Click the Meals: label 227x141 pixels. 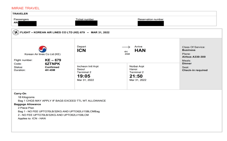pos(186,61)
